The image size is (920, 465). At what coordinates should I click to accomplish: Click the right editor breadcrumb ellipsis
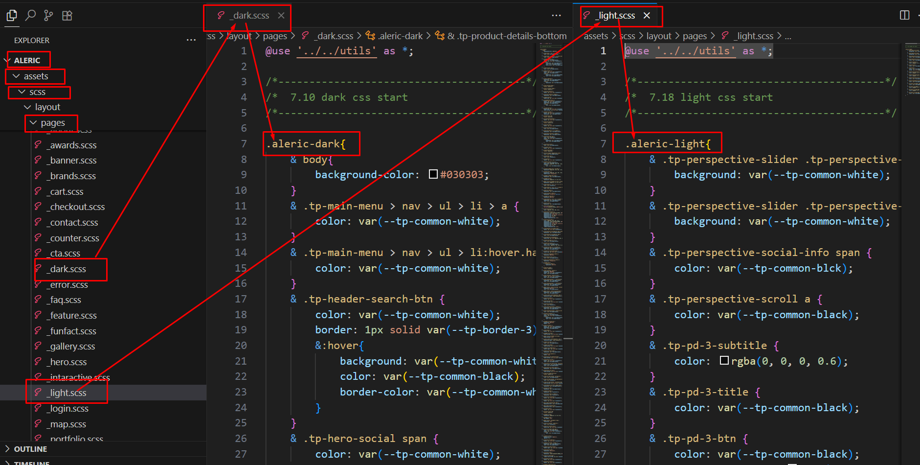(x=788, y=36)
